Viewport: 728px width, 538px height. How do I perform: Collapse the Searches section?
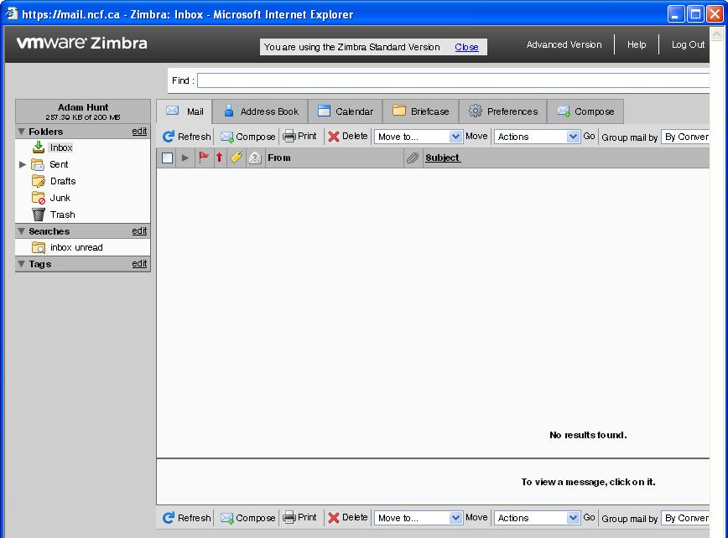point(22,231)
